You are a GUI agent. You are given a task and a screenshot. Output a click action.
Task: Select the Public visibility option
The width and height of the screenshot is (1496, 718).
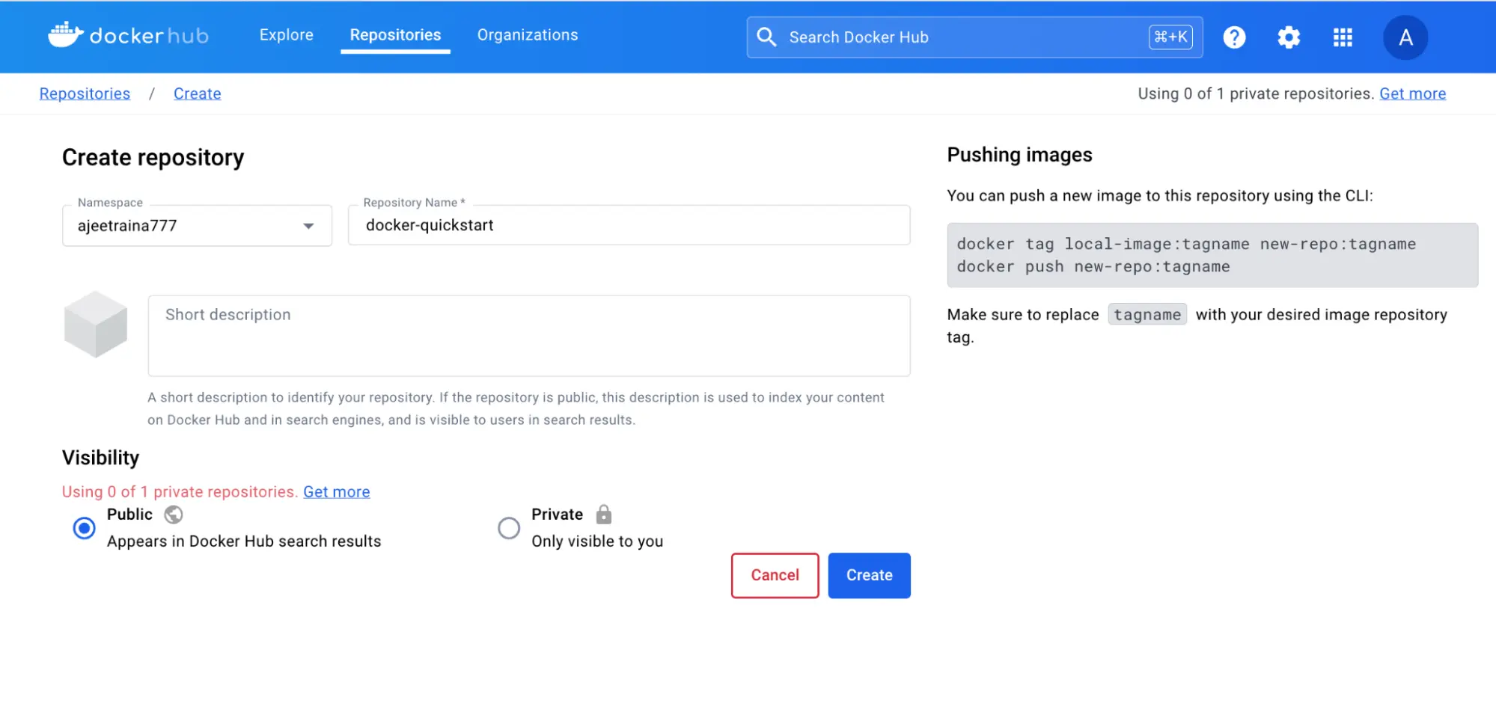84,528
